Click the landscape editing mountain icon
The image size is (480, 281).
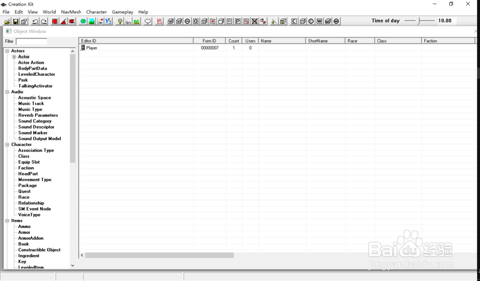click(92, 21)
